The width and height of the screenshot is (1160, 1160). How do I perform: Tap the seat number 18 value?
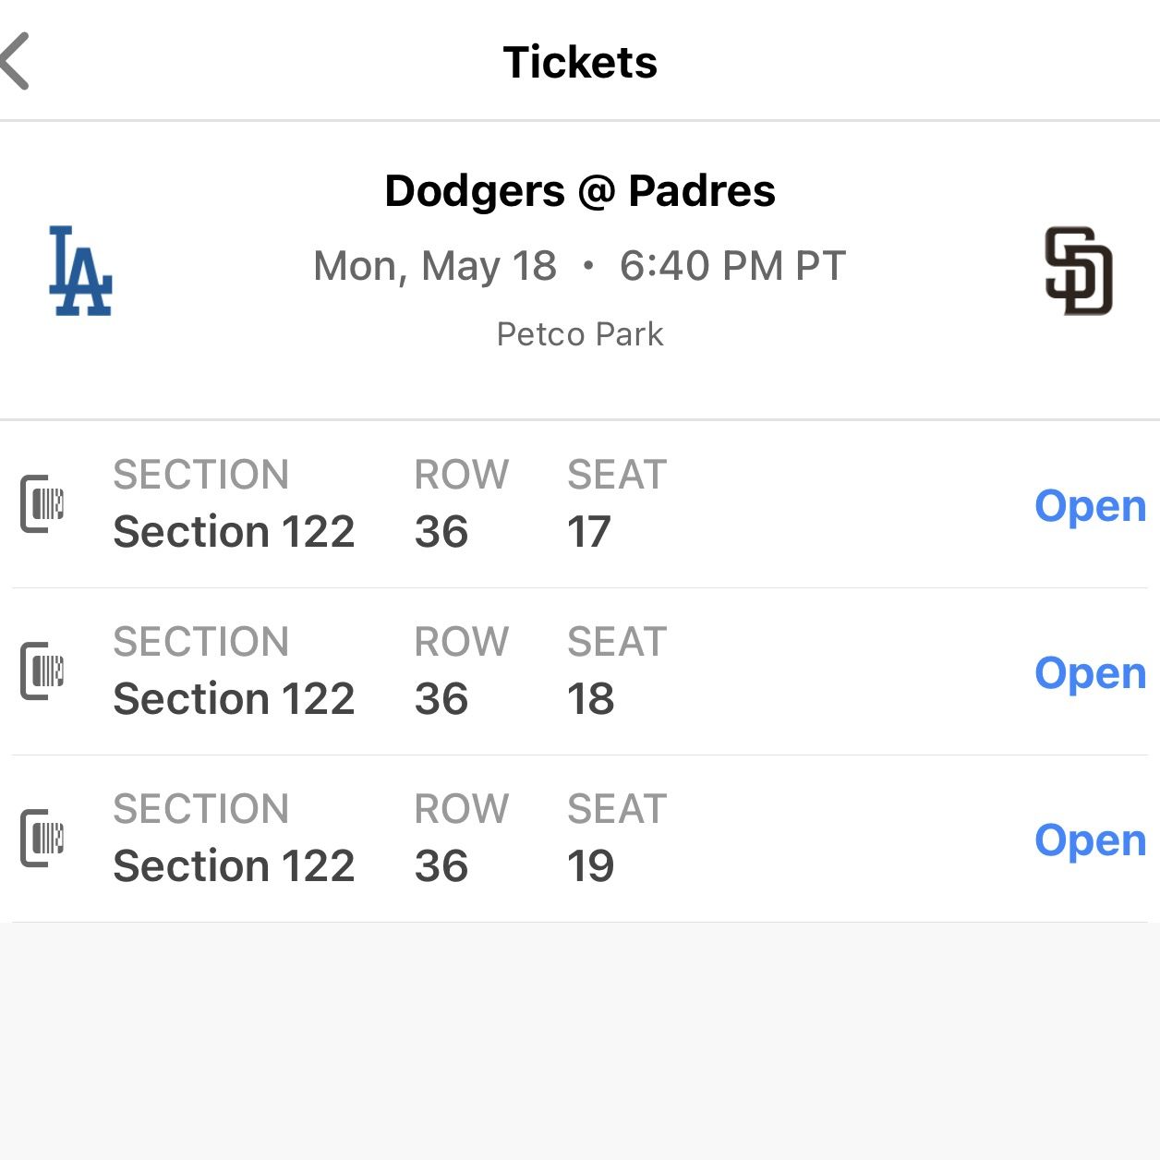coord(591,699)
